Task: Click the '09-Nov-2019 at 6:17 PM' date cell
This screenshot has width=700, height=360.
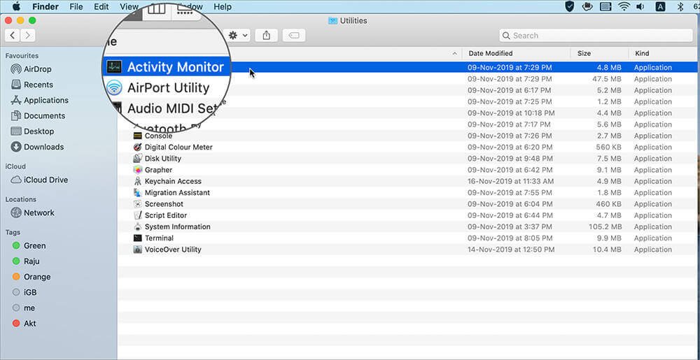Action: [x=510, y=90]
